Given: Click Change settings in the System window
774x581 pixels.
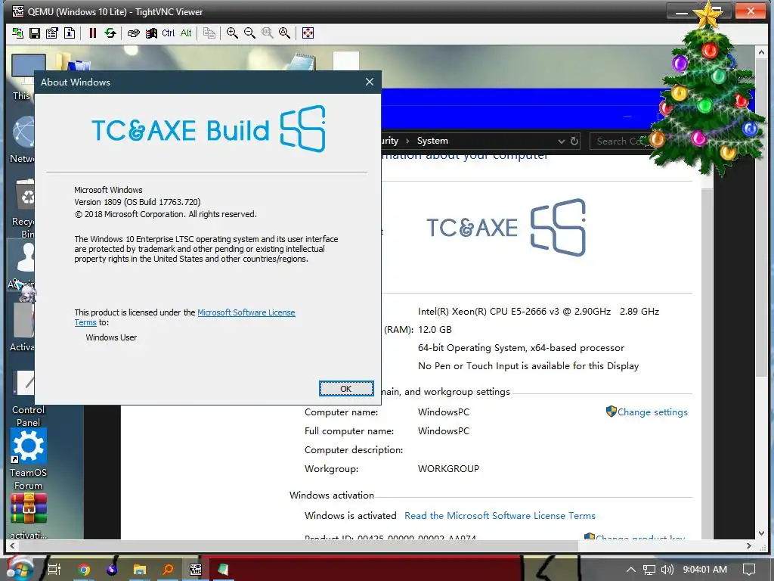Looking at the screenshot, I should (x=652, y=412).
